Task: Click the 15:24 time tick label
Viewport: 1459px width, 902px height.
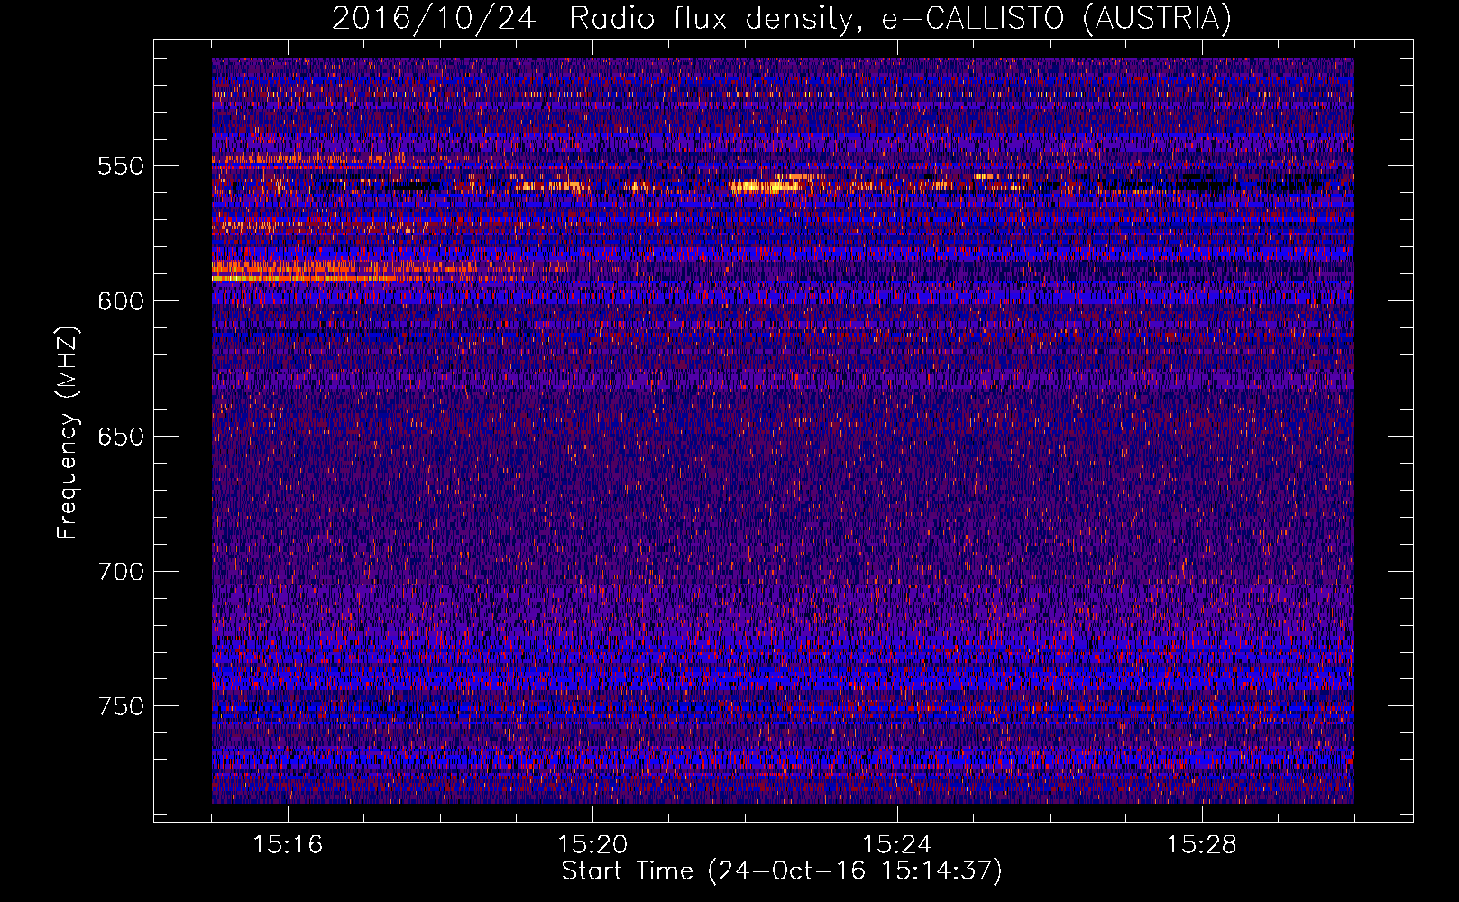Action: (897, 845)
